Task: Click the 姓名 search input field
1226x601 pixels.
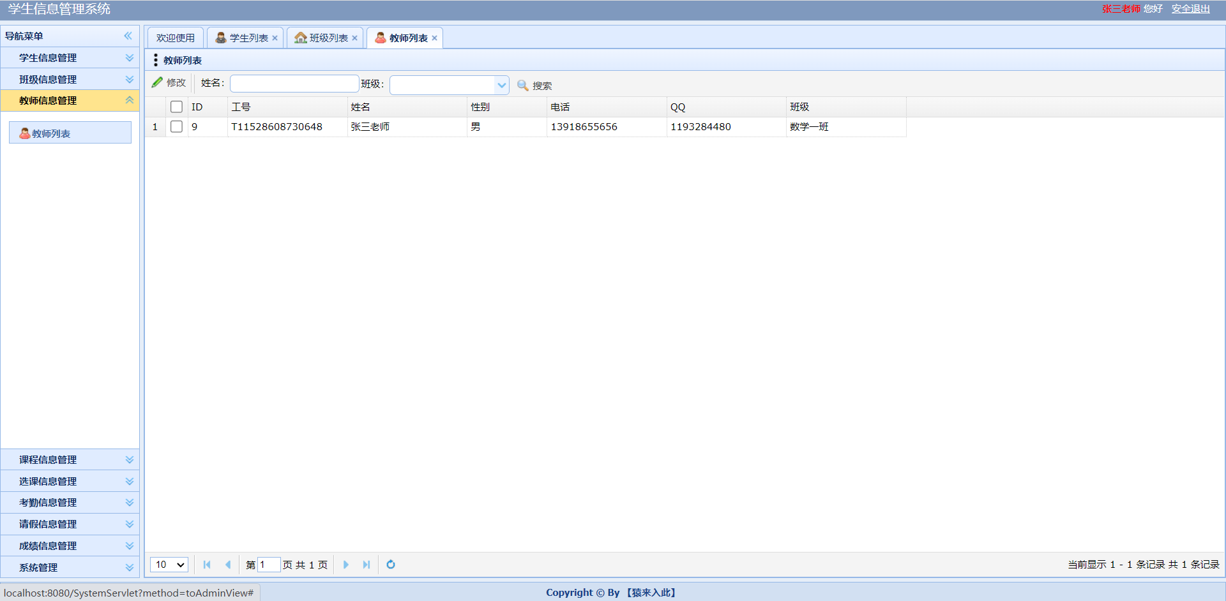Action: point(294,84)
